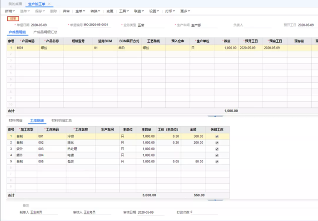Toggle 关键工序 checkbox for 搓丝 row

click(217, 142)
